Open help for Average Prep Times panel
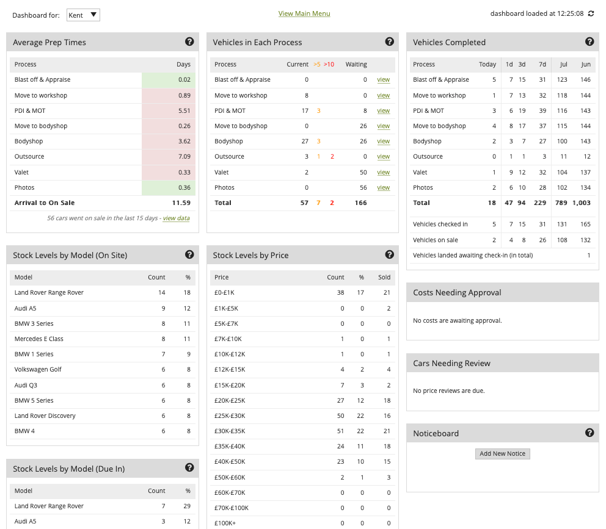Screen dimensions: 606x529 tap(189, 41)
